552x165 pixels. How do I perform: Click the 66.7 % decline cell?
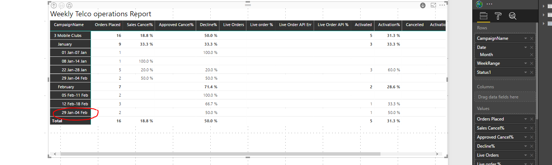(211, 104)
